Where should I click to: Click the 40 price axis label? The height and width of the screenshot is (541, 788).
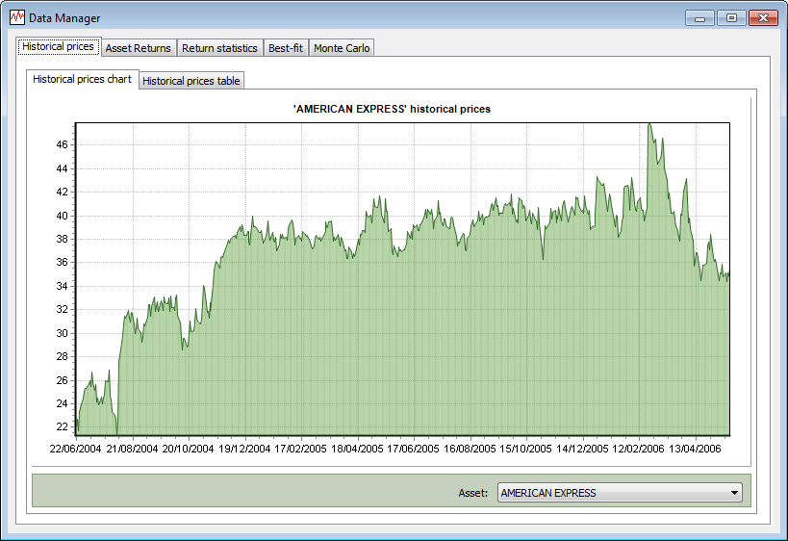(62, 216)
